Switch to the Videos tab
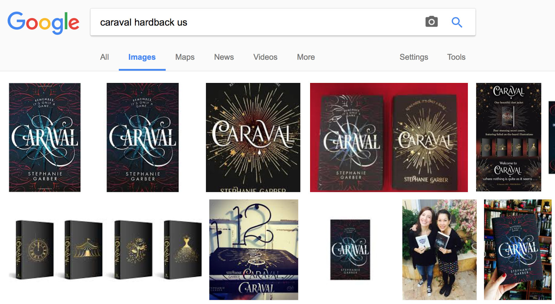This screenshot has height=304, width=555. tap(265, 57)
